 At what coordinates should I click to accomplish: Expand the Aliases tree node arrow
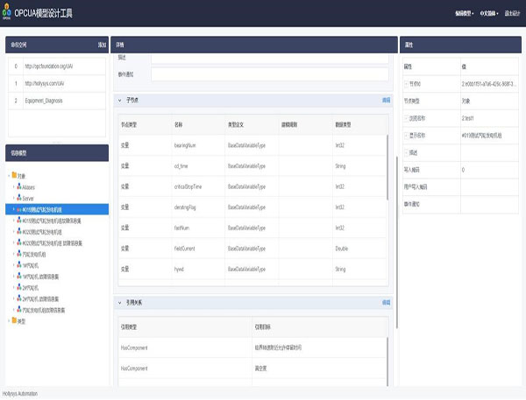(13, 188)
